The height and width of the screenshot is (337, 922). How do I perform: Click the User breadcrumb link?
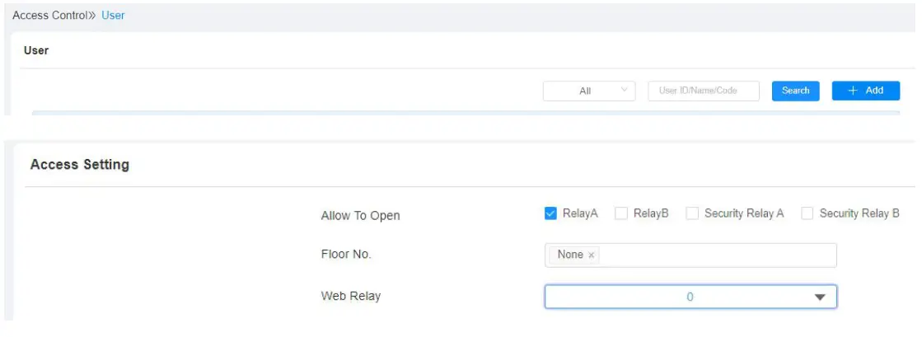[113, 16]
